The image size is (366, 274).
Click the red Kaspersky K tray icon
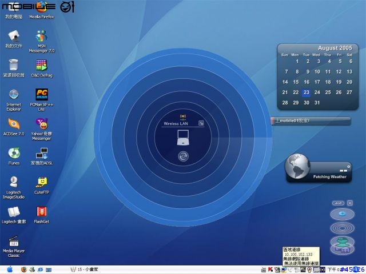click(270, 269)
